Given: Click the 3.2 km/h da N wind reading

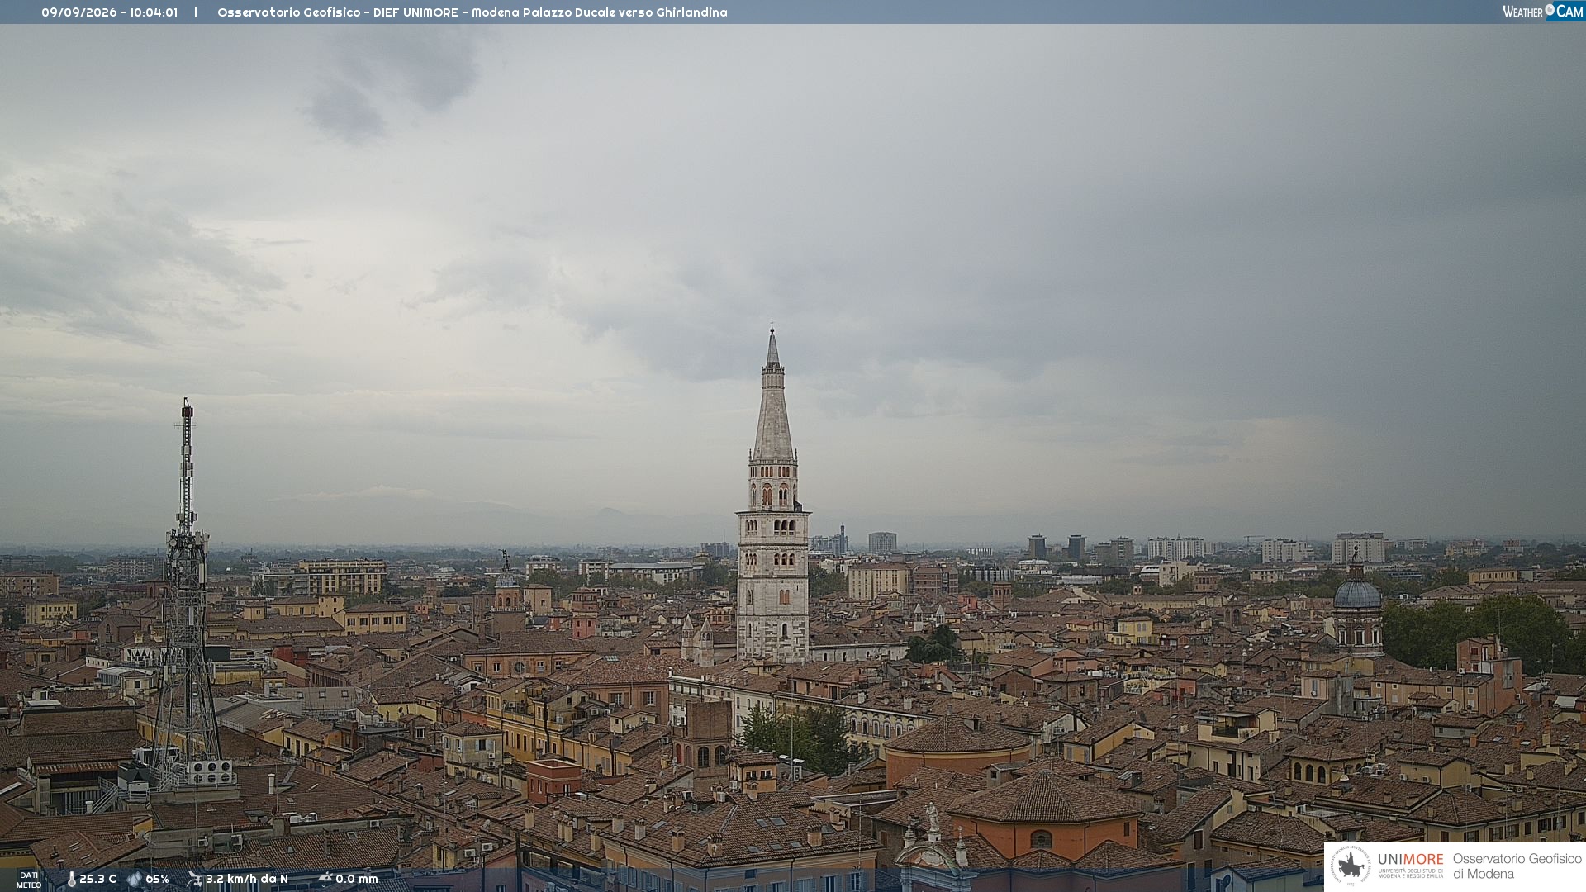Looking at the screenshot, I should (x=247, y=880).
